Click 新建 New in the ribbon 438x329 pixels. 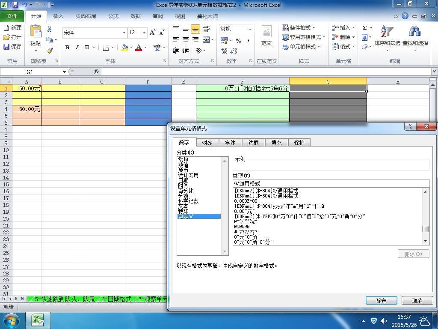tap(12, 28)
